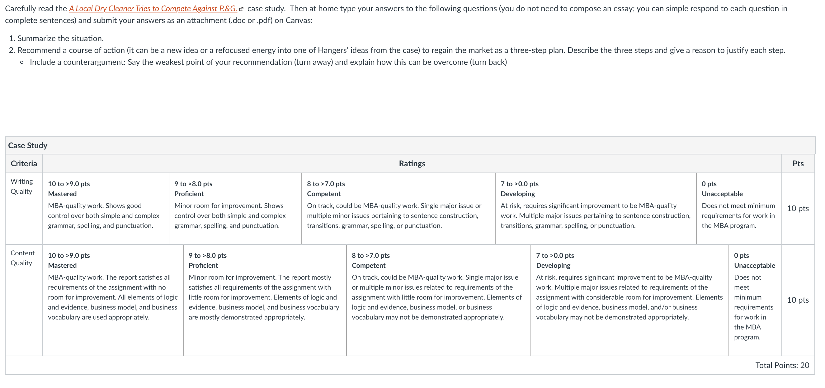Click the Criteria column header
This screenshot has height=388, width=825.
click(x=24, y=163)
